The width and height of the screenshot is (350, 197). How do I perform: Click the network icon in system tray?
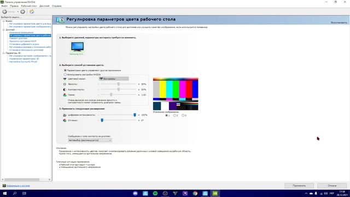(321, 193)
